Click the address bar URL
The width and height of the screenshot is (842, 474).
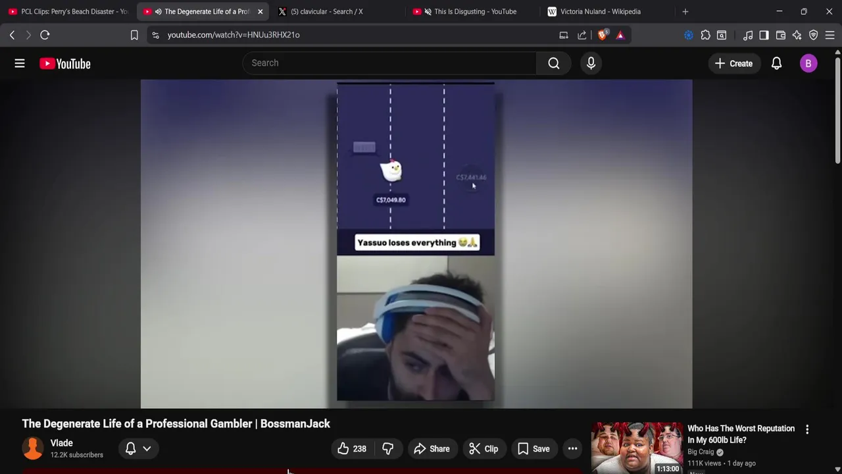[234, 35]
